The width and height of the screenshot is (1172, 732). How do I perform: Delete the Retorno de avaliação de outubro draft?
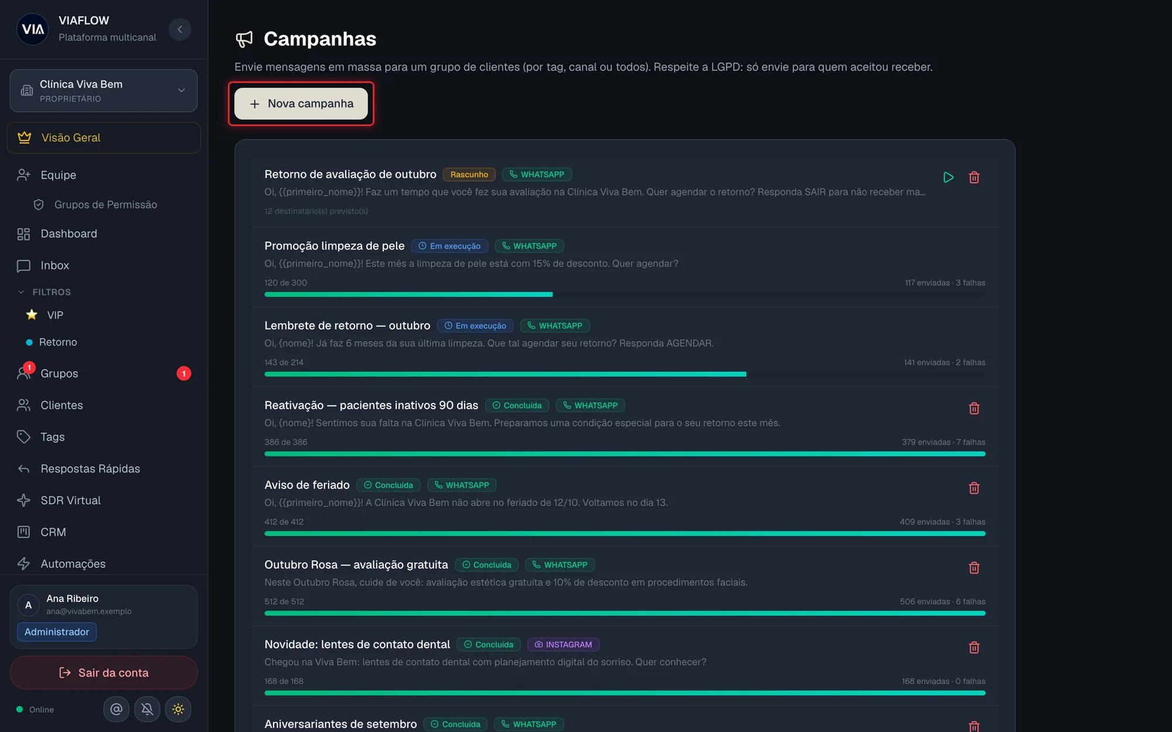pos(974,177)
